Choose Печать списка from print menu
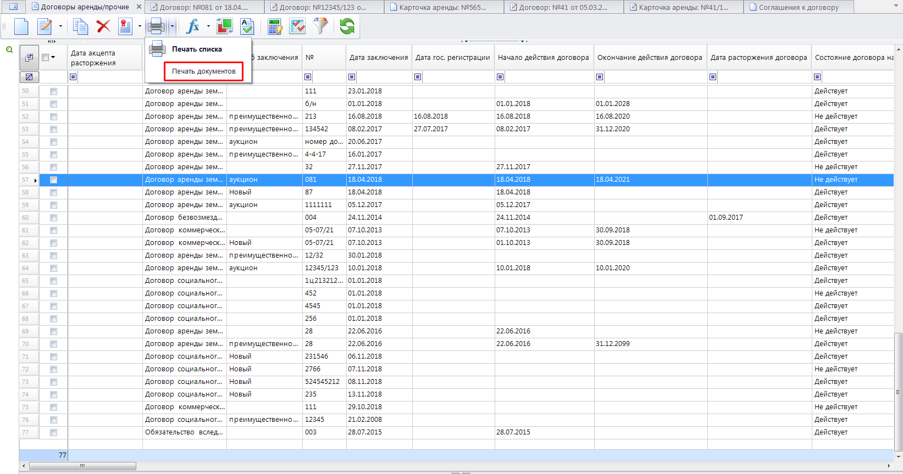The height and width of the screenshot is (474, 903). coord(197,49)
